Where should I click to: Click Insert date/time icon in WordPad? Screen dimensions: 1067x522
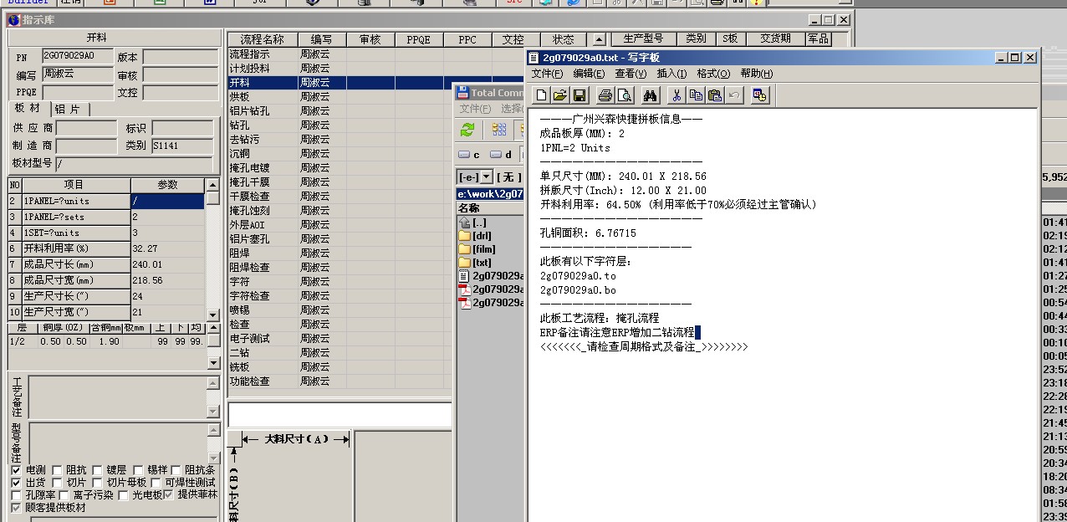pos(759,95)
